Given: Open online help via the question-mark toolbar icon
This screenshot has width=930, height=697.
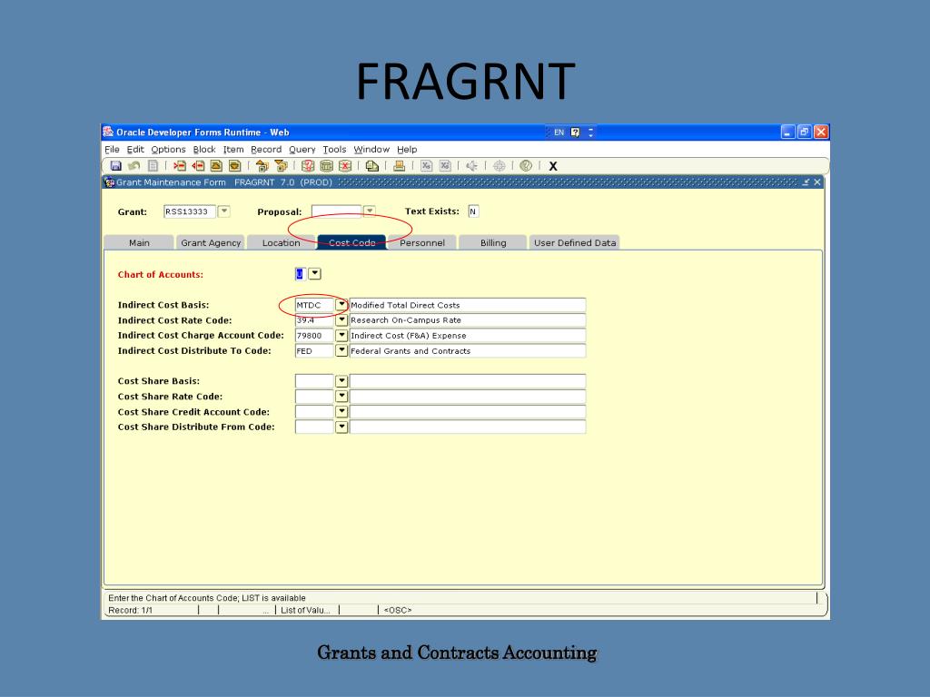Looking at the screenshot, I should (x=526, y=166).
